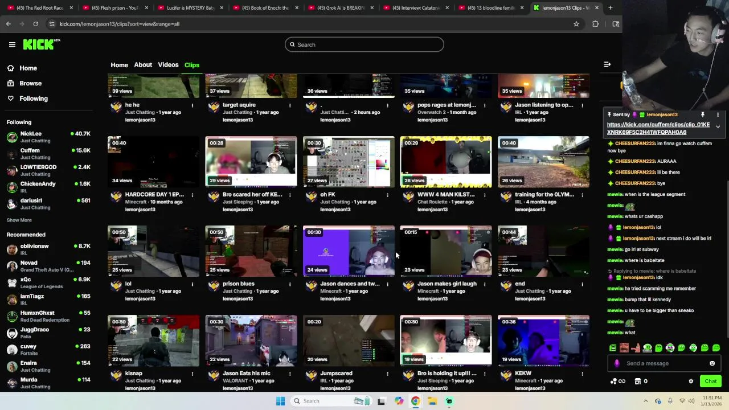
Task: Open Chrome extensions puzzle icon
Action: [595, 24]
